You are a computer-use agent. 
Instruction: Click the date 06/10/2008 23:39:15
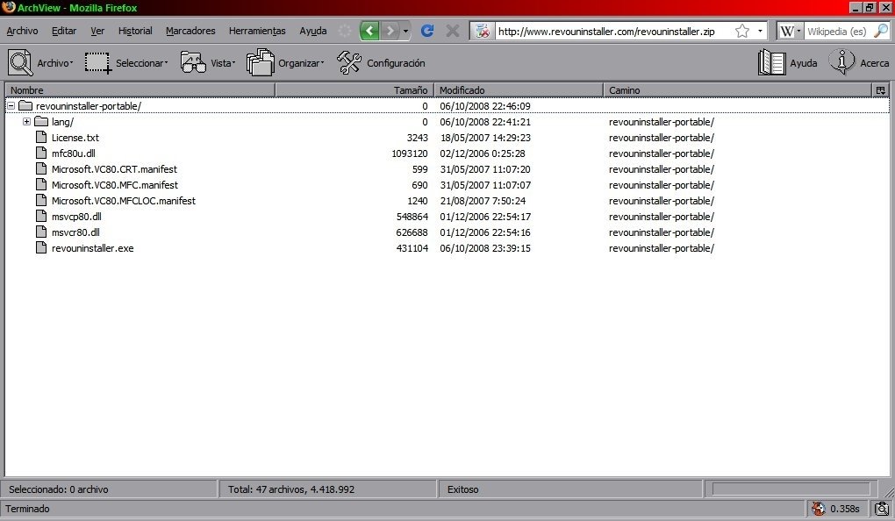click(x=485, y=248)
